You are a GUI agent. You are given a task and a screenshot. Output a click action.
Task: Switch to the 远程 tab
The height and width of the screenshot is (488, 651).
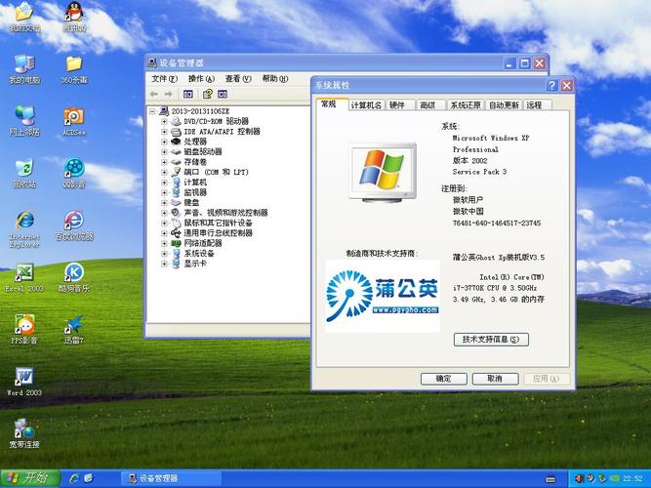pyautogui.click(x=535, y=105)
